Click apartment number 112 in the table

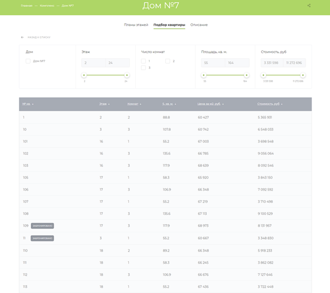(x=25, y=275)
